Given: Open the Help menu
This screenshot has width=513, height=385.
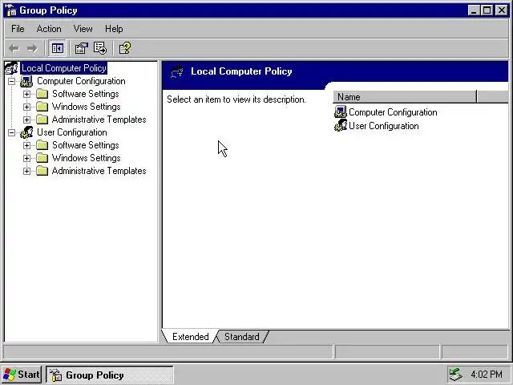Looking at the screenshot, I should tap(114, 29).
